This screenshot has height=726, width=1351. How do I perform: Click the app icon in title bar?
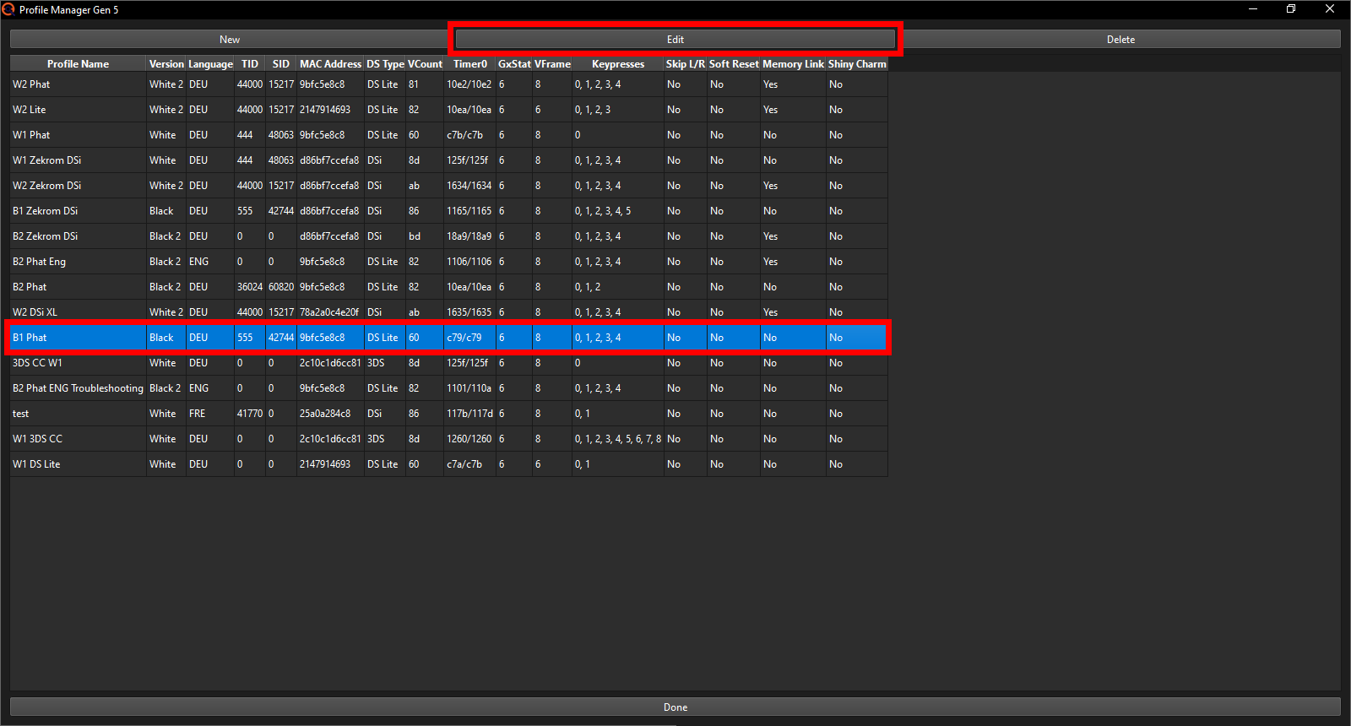click(x=8, y=9)
